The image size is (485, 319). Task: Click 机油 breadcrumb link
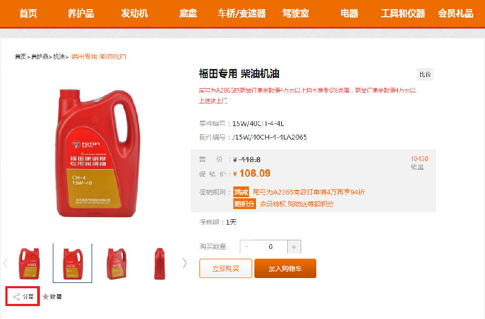tap(59, 57)
